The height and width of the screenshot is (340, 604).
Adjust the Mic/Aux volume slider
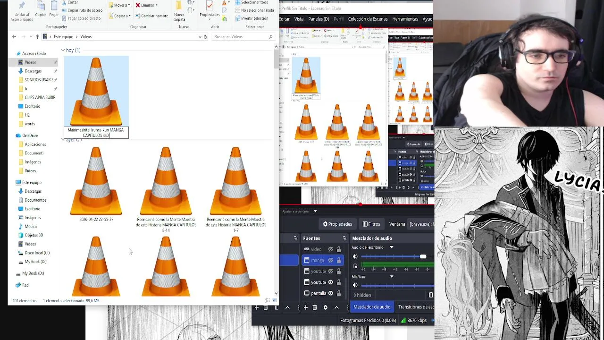[397, 285]
